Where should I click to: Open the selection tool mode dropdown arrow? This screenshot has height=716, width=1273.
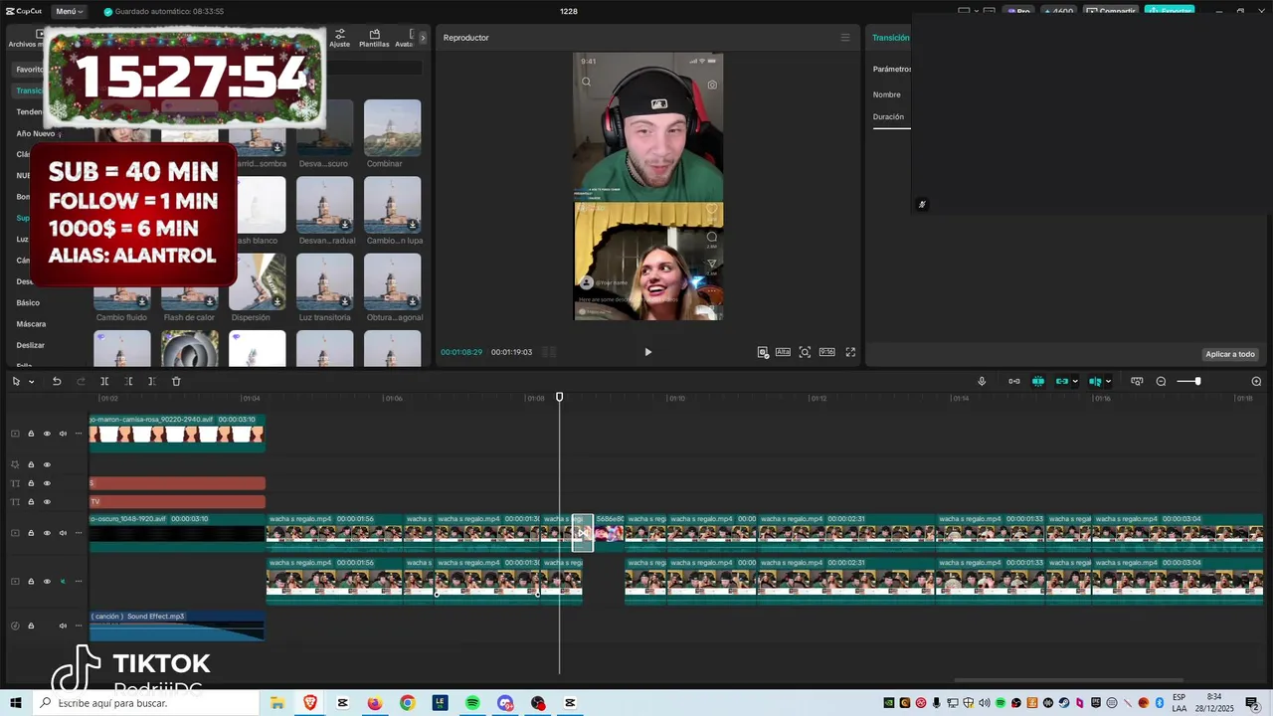coord(32,382)
